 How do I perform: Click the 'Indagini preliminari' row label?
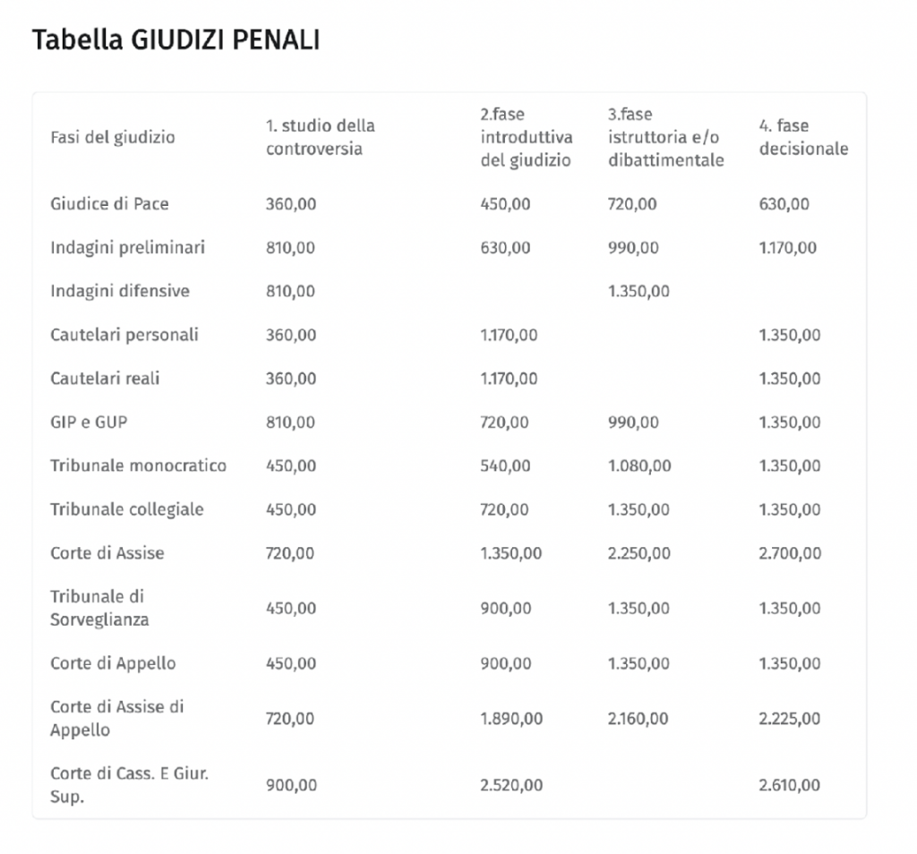tap(127, 247)
